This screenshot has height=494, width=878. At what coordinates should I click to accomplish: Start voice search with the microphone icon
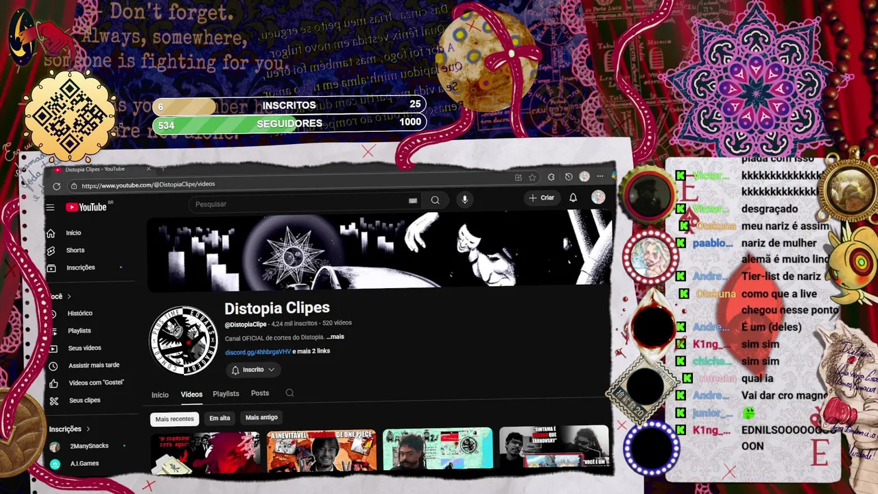coord(464,199)
